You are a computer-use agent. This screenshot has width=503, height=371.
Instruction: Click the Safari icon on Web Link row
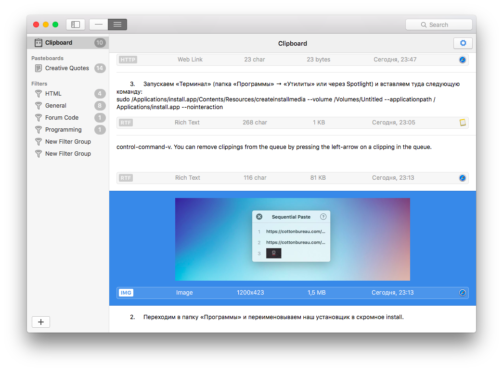(x=462, y=60)
